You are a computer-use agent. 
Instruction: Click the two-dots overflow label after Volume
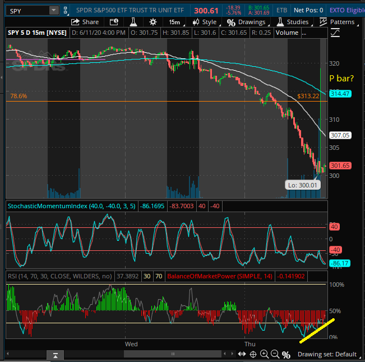click(x=304, y=33)
